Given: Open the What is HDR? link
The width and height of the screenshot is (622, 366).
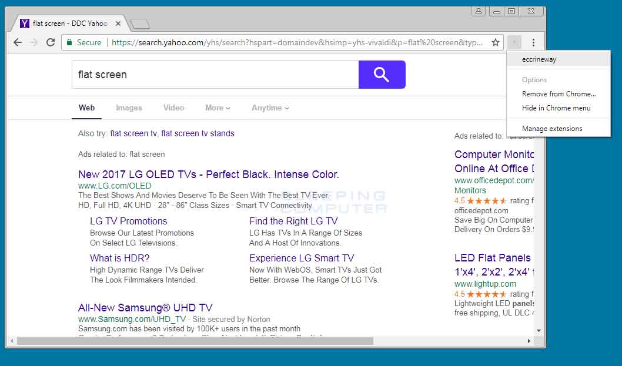Looking at the screenshot, I should 120,258.
